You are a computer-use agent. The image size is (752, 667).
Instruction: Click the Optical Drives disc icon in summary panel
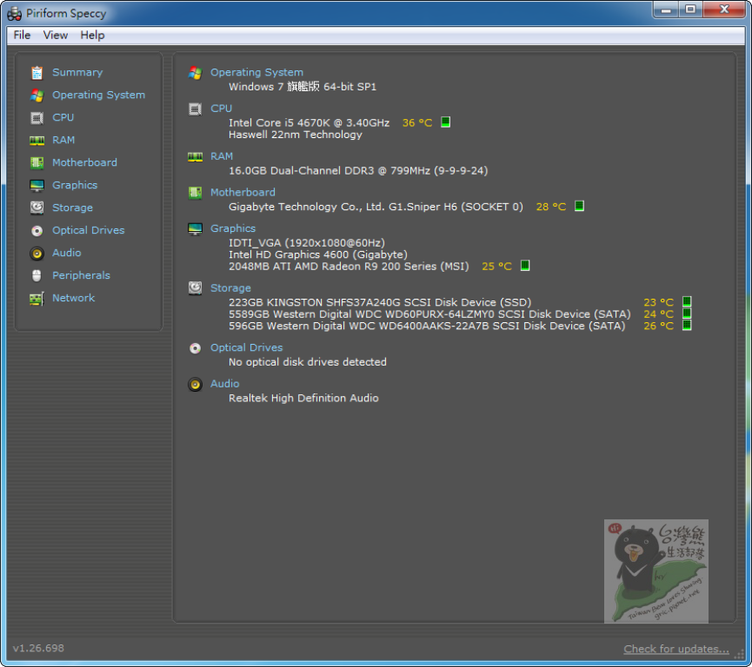[x=196, y=348]
